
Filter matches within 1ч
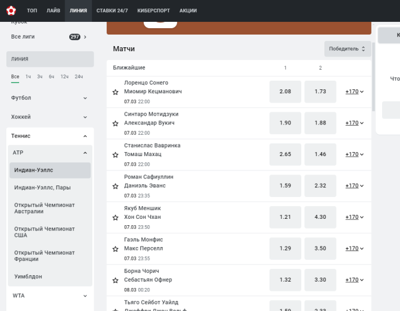click(28, 77)
